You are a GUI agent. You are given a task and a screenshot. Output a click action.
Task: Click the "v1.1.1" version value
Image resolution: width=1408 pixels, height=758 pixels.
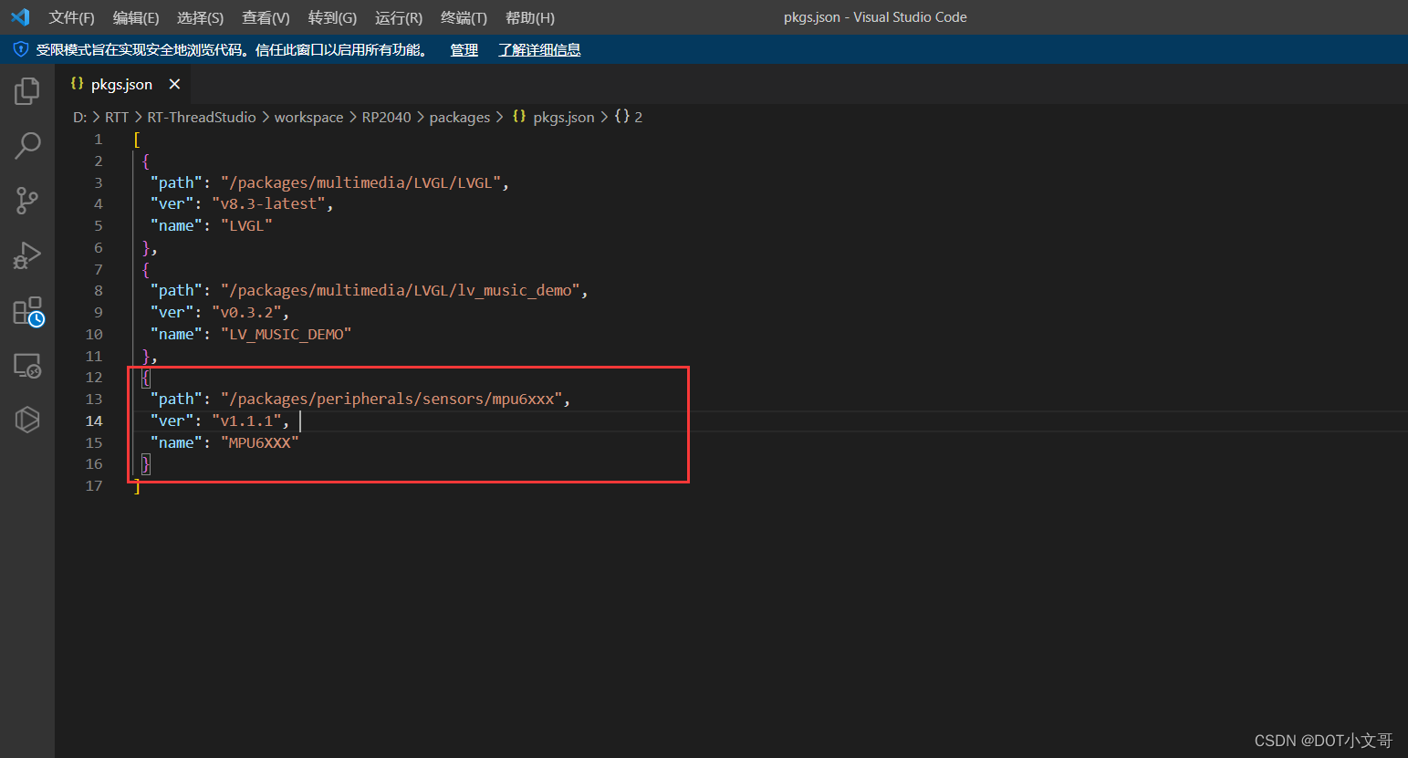(246, 421)
